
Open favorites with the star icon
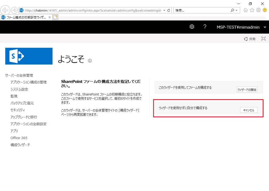pos(252,10)
